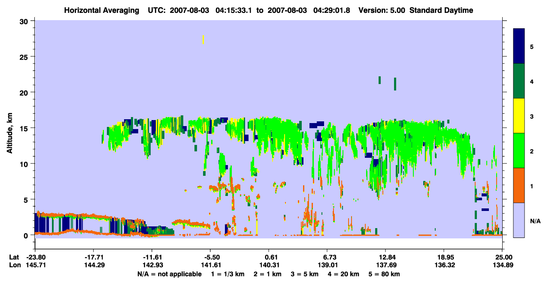This screenshot has width=558, height=286.
Task: Click the lavender N/A color bar segment
Action: [519, 220]
